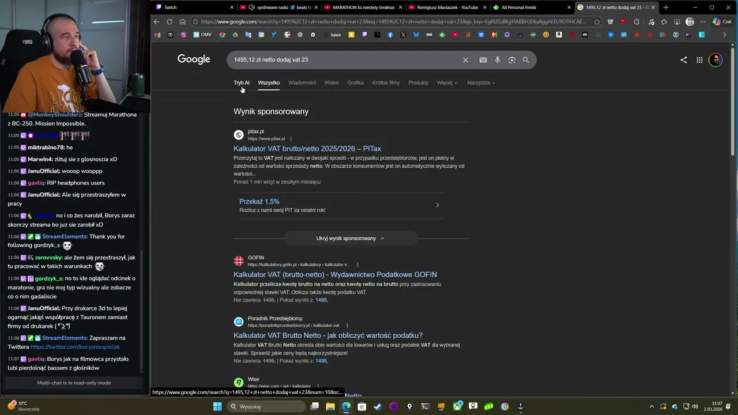
Task: Open a new browser tab
Action: coord(666,7)
